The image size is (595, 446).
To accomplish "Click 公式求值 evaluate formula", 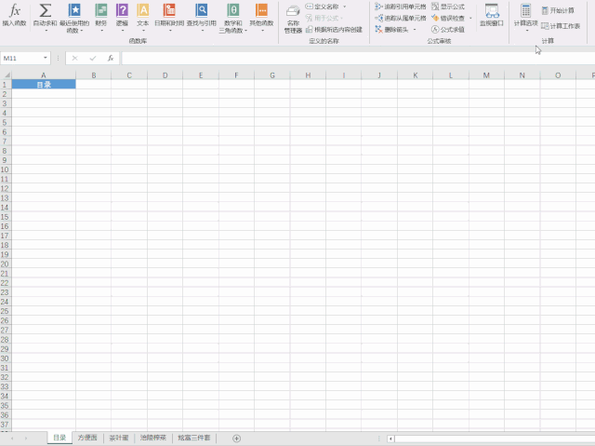I will tap(448, 29).
